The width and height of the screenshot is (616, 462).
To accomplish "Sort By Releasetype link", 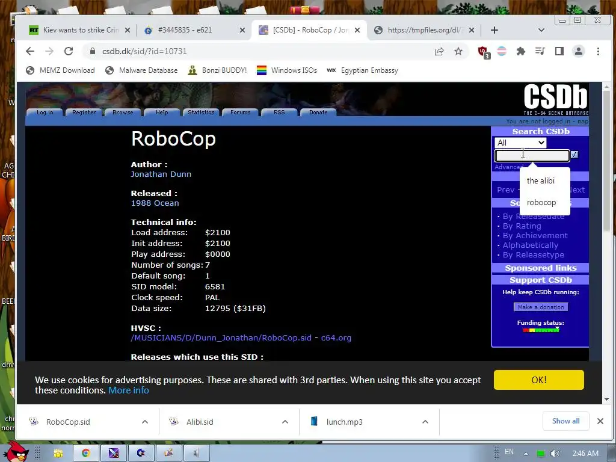I will pos(534,255).
